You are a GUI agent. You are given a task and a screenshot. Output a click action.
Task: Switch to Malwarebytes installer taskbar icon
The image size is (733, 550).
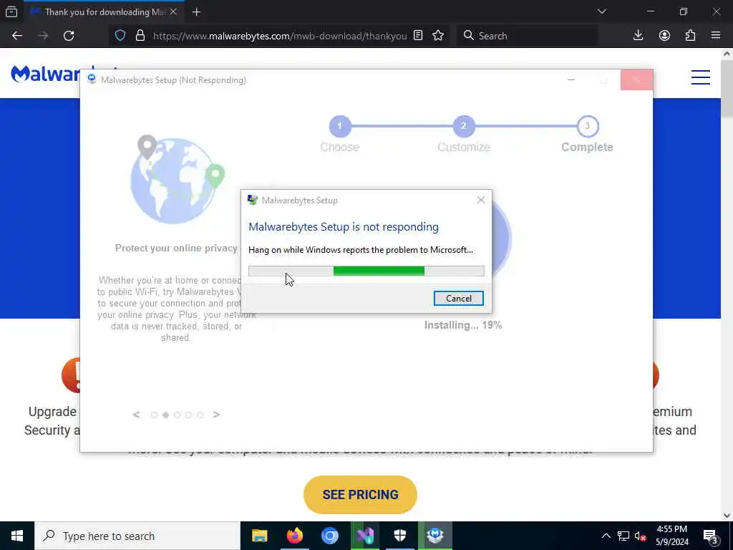435,536
